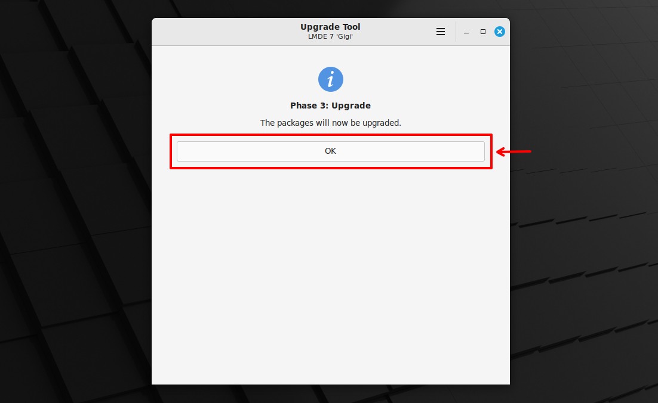Click the red highlight border around OK
This screenshot has height=403, width=658.
click(x=331, y=135)
